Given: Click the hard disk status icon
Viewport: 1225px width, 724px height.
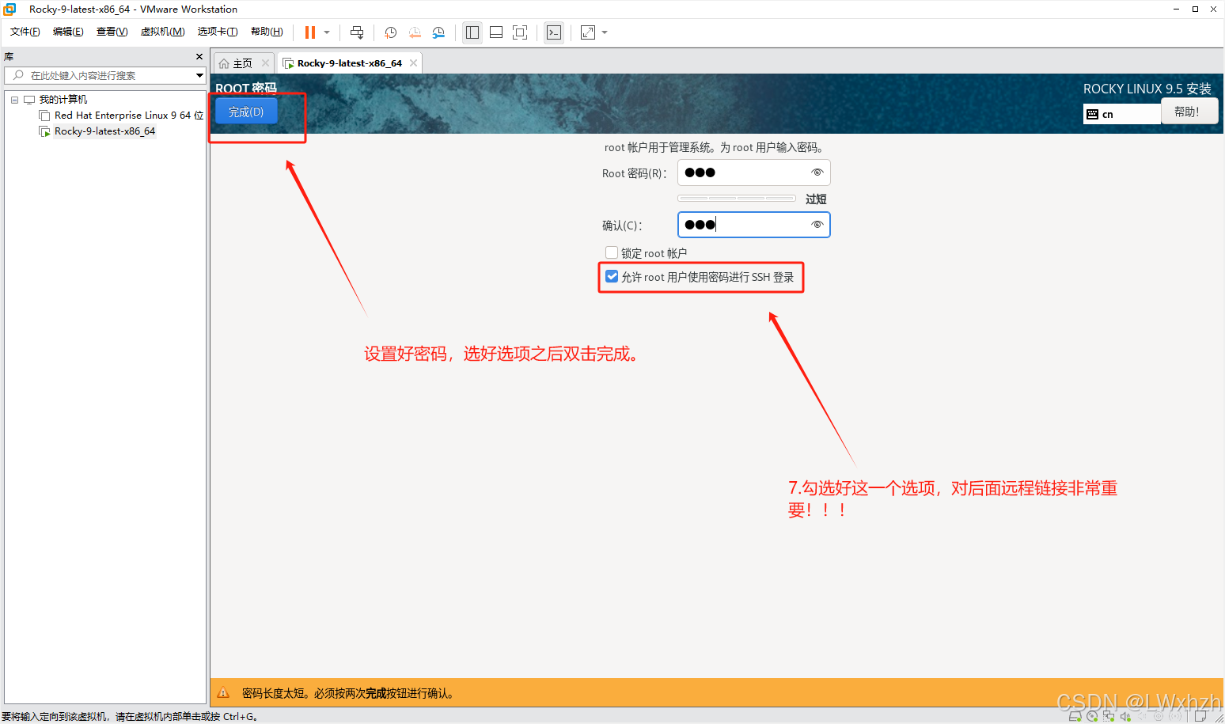Looking at the screenshot, I should point(1075,716).
